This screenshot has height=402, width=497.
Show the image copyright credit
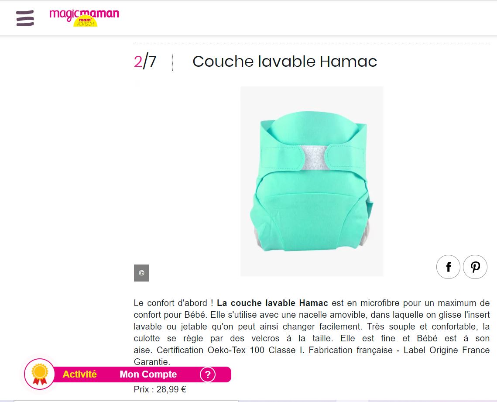click(x=141, y=273)
